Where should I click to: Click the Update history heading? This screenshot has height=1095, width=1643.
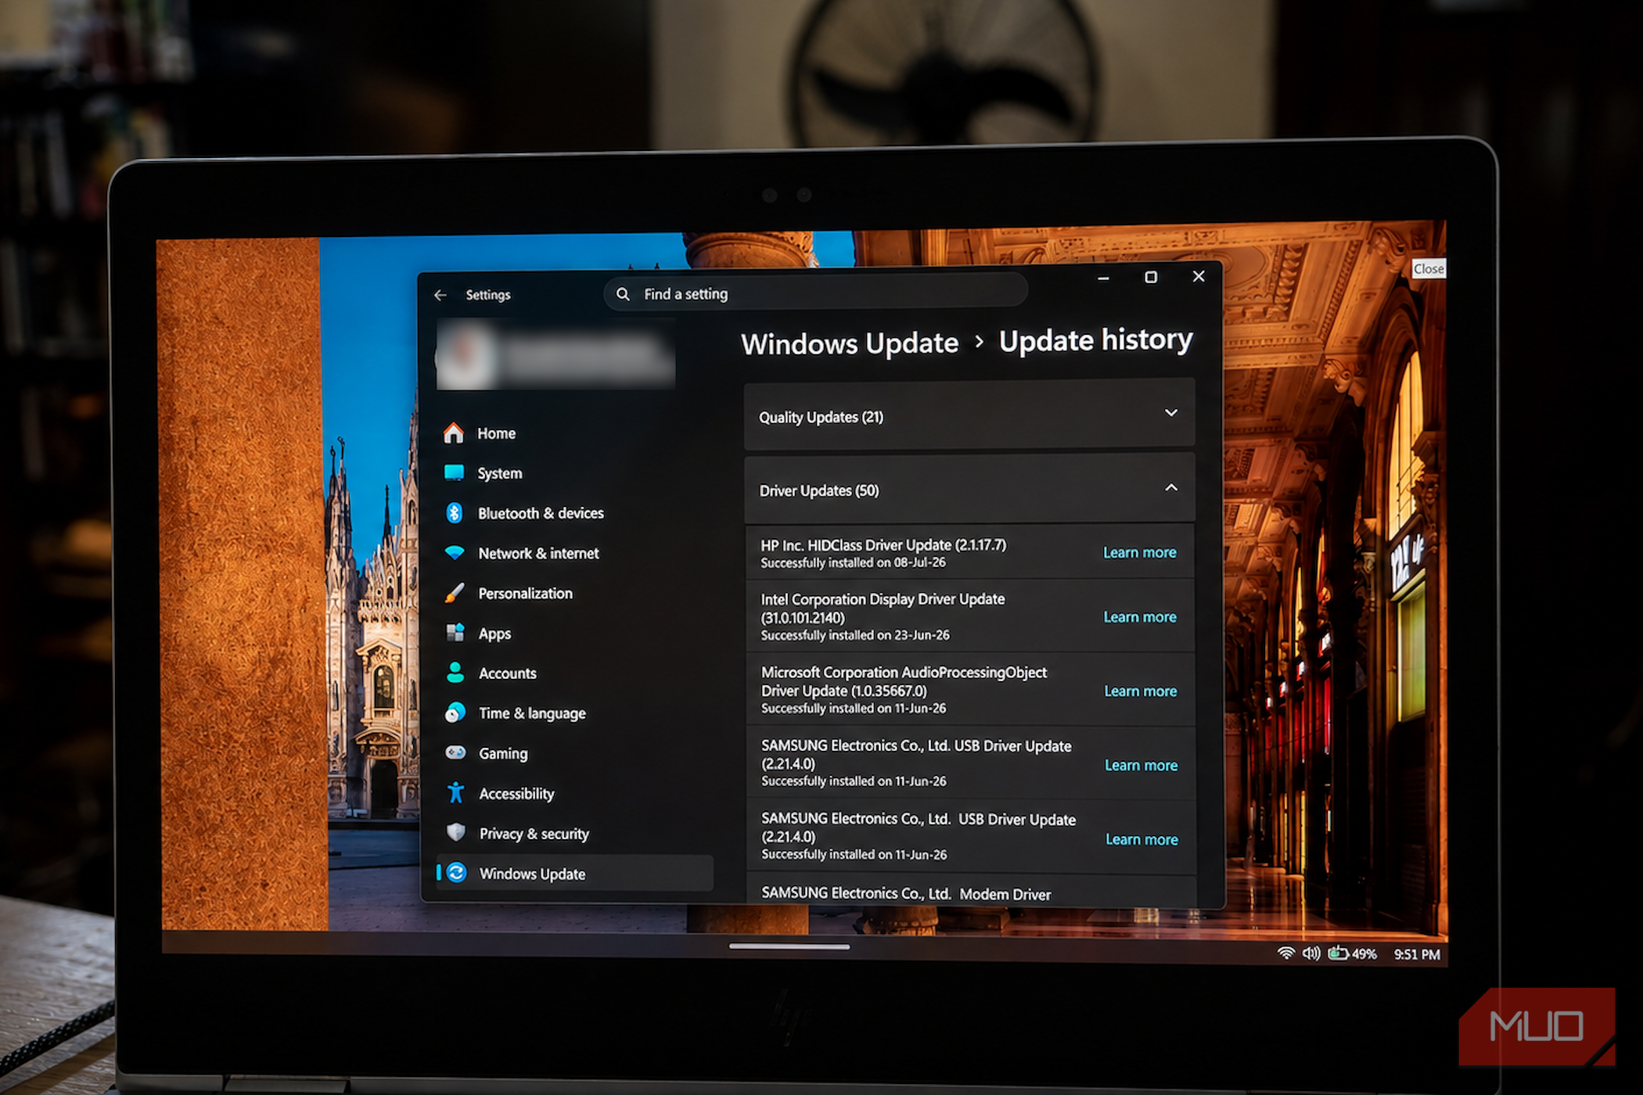[x=1095, y=340]
